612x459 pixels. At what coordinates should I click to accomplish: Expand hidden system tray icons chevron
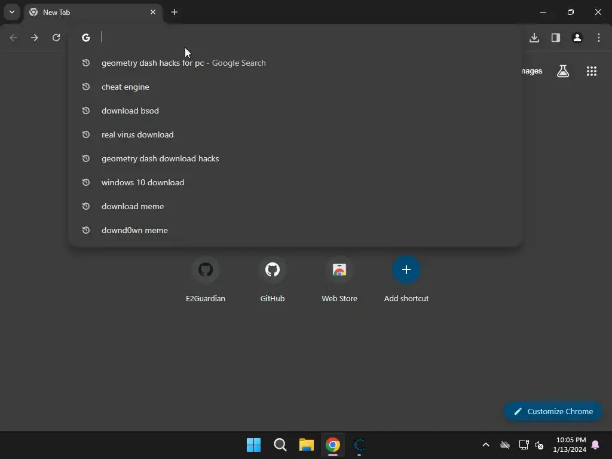pos(486,445)
